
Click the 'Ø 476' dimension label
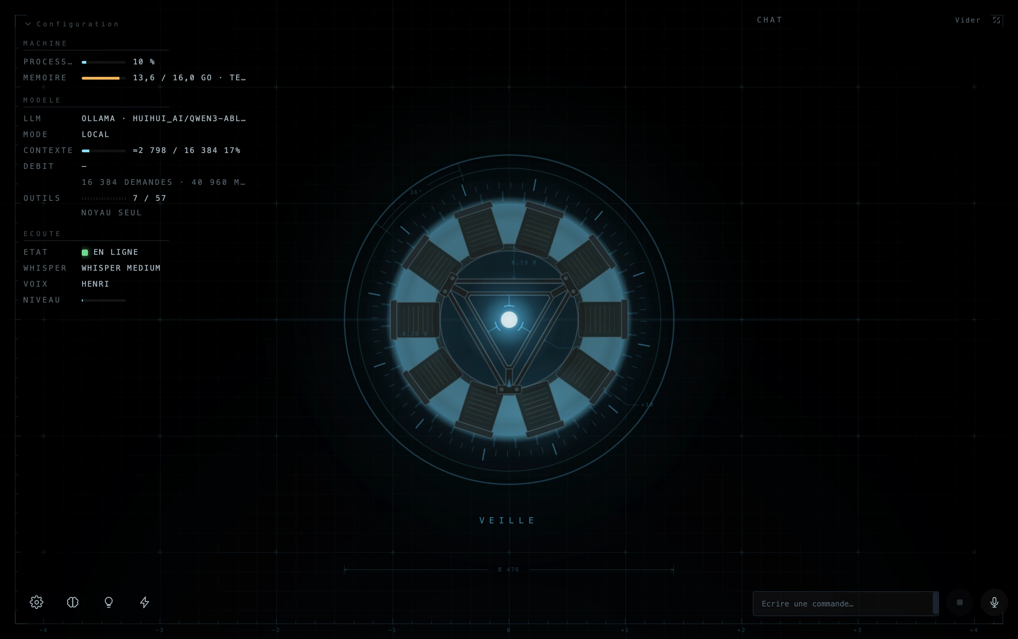pyautogui.click(x=509, y=570)
